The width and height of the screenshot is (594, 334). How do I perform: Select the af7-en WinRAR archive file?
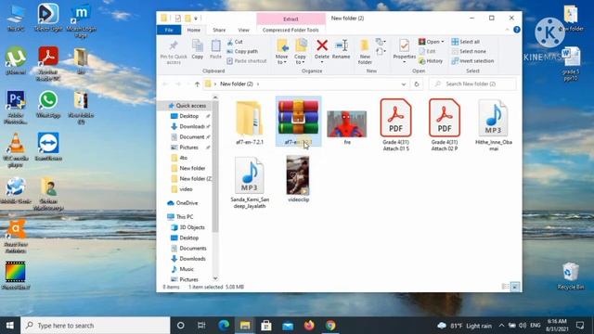[298, 122]
